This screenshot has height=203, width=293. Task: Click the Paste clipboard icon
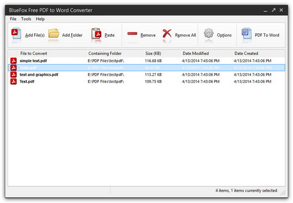tap(96, 34)
